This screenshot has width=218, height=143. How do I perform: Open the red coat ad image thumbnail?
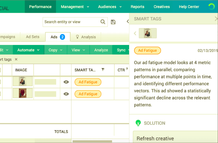pos(23,93)
